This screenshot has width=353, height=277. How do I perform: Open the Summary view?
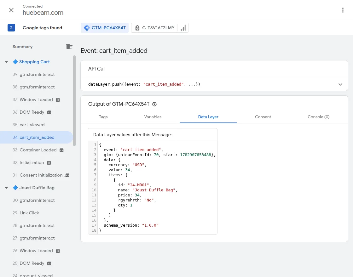click(x=22, y=47)
